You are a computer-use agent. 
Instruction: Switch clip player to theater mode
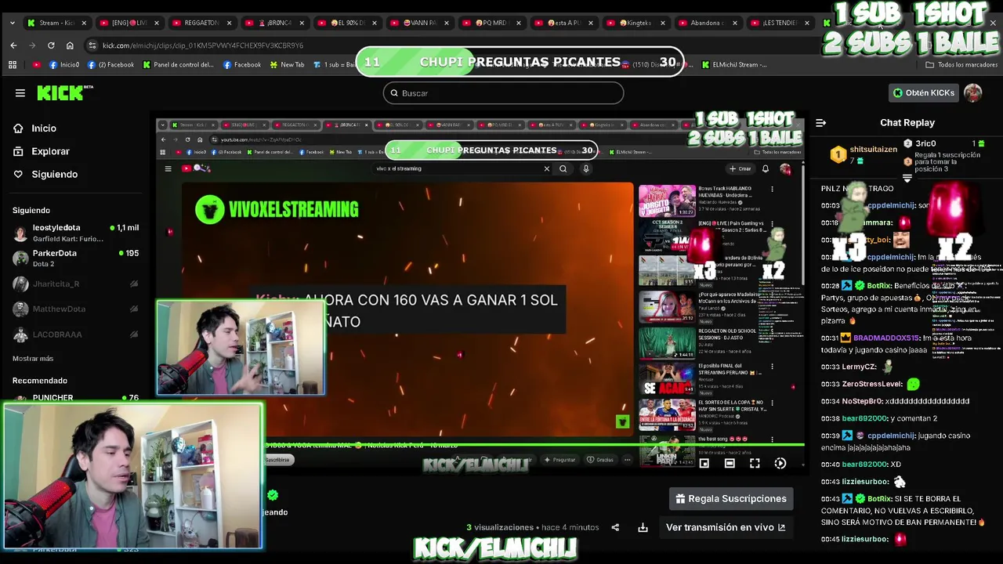[730, 464]
